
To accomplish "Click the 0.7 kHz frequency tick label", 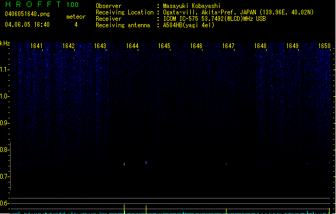I will [x=4, y=177].
